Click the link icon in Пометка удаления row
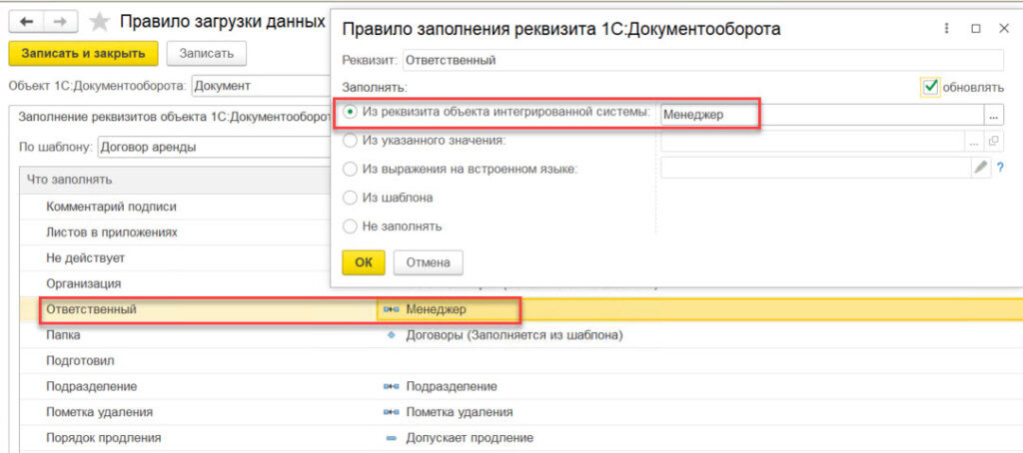The width and height of the screenshot is (1023, 453). (391, 412)
